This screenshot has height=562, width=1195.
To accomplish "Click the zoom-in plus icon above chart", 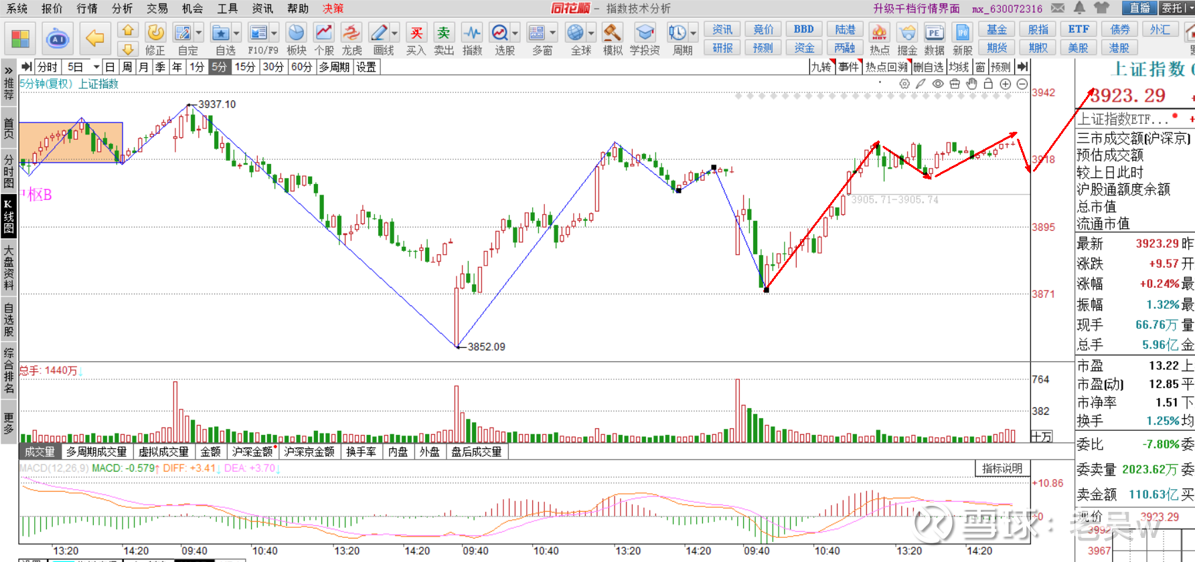I will (x=1005, y=84).
